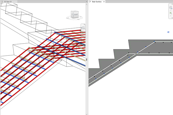Expand the zoom options dropdown arrow

coord(171,16)
